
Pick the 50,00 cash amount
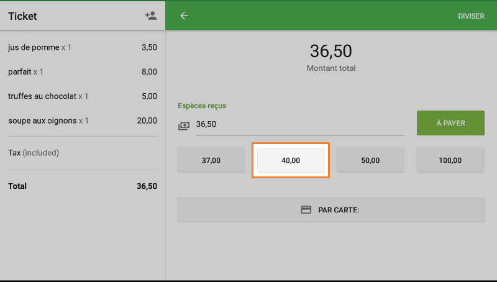[x=370, y=160]
